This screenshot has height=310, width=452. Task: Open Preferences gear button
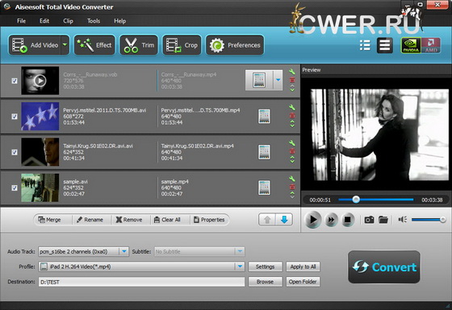coord(235,45)
